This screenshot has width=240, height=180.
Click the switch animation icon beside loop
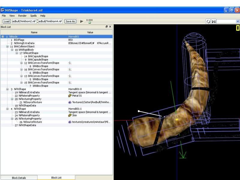click(x=214, y=21)
